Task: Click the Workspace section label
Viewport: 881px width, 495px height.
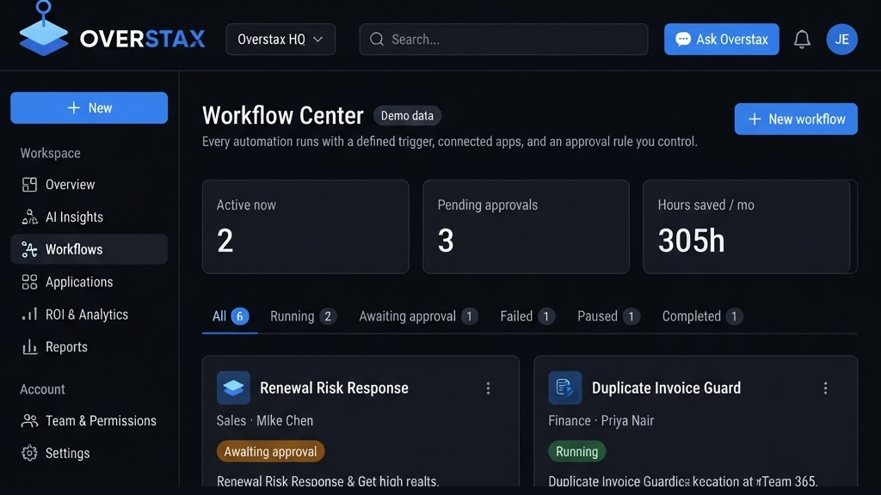Action: point(51,153)
